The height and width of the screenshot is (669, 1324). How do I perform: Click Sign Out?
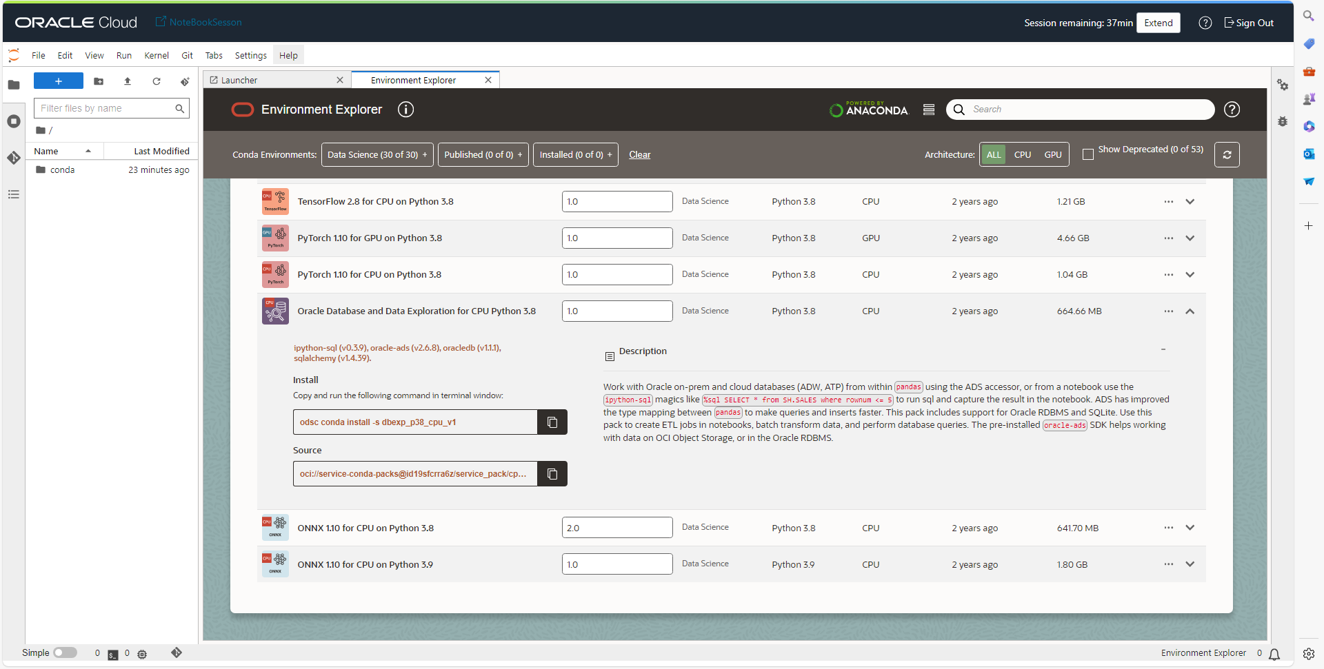pos(1249,23)
